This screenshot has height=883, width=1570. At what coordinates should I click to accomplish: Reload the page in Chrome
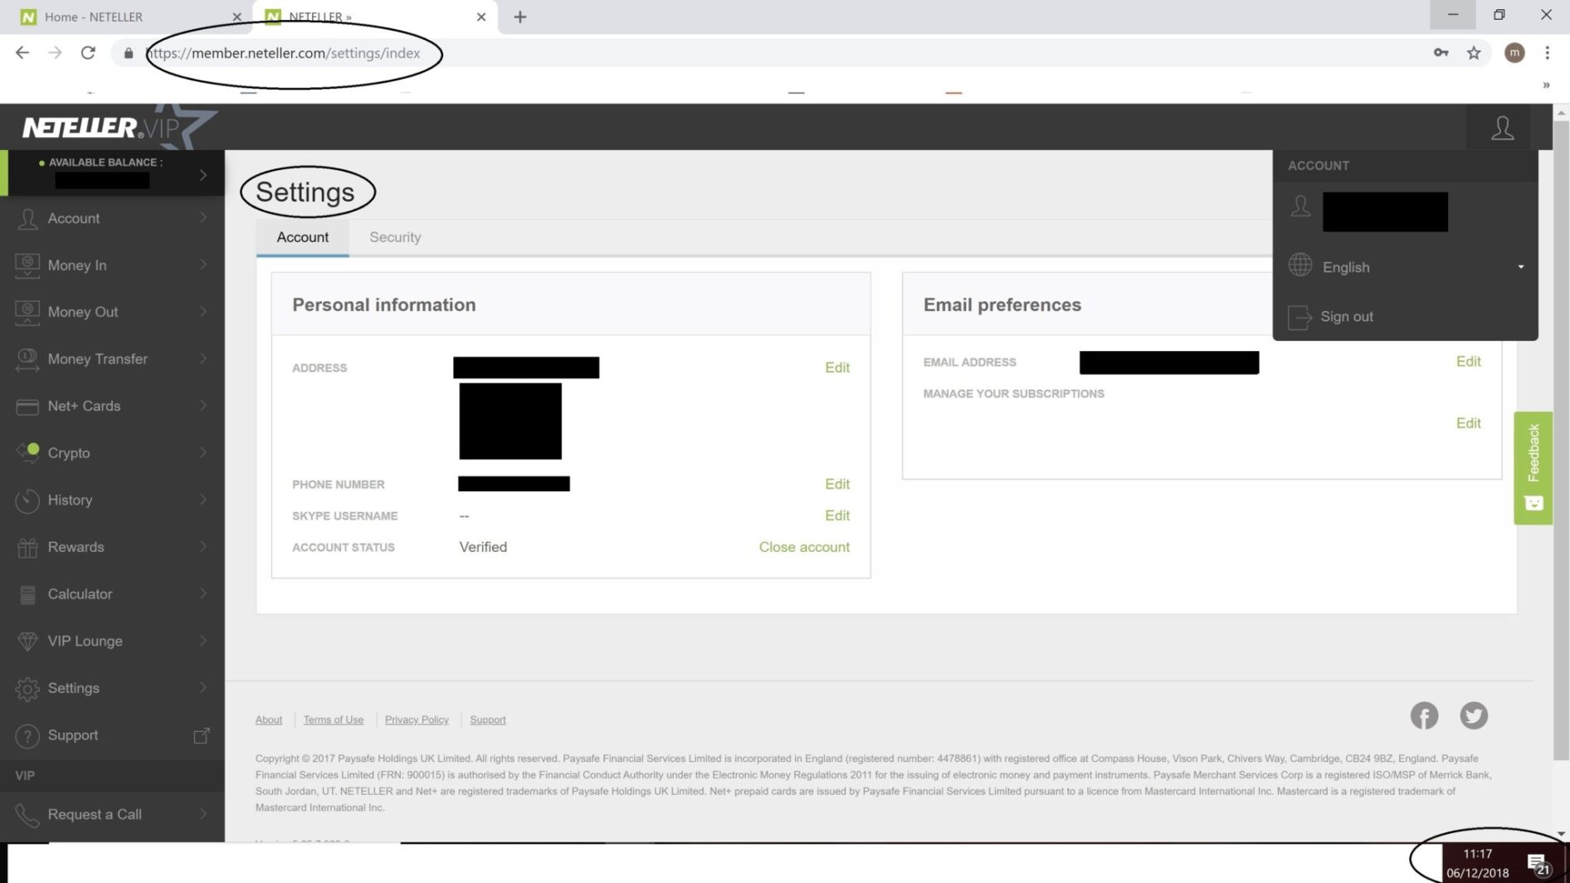pos(88,53)
